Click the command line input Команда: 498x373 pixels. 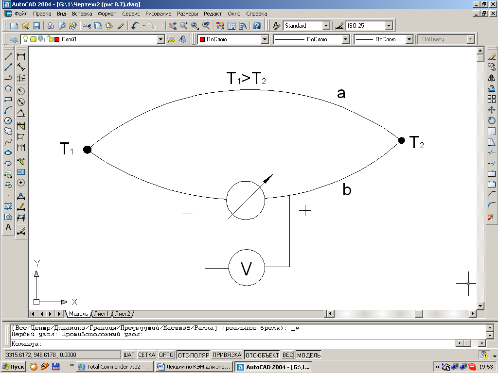point(233,343)
